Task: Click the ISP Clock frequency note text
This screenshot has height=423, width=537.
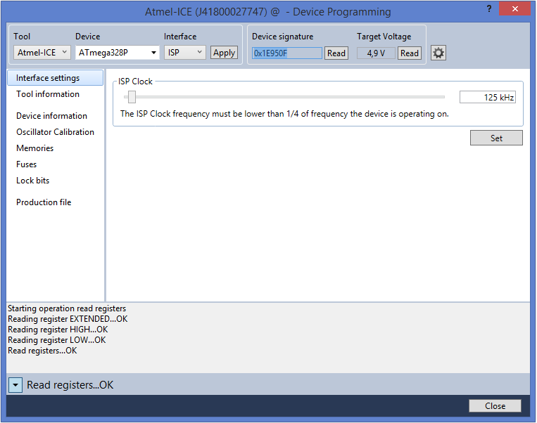Action: [x=284, y=114]
